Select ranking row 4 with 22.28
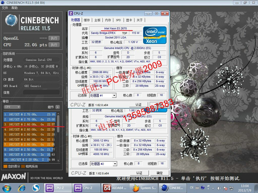The height and width of the screenshot is (193, 258). (30, 129)
